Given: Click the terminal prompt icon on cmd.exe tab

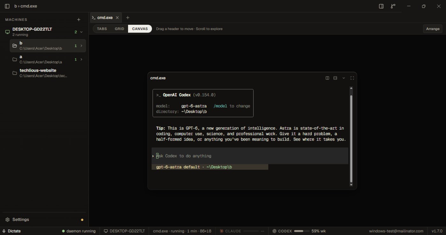Looking at the screenshot, I should [94, 18].
